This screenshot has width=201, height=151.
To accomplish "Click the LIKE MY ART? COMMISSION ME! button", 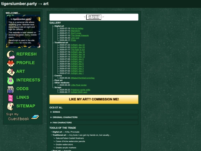I will [x=94, y=99].
